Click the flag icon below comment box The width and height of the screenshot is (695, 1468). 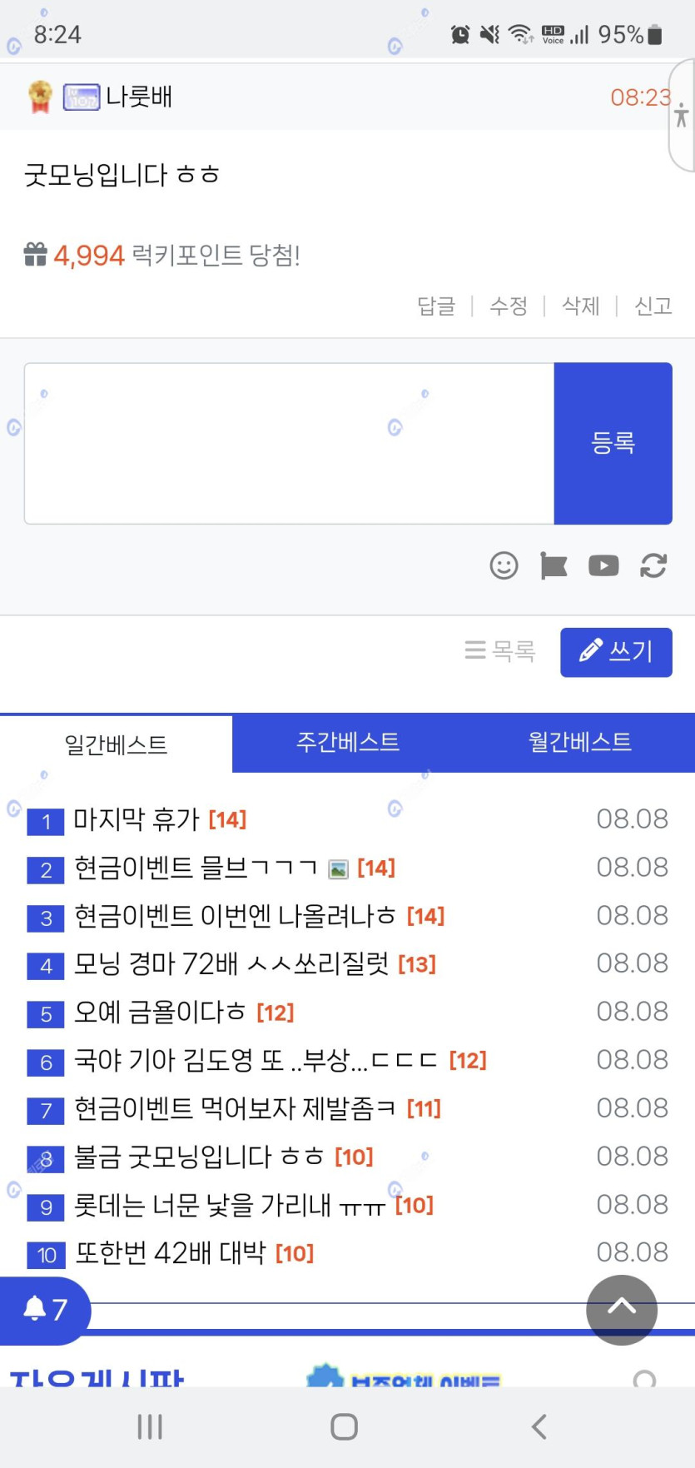click(x=554, y=565)
